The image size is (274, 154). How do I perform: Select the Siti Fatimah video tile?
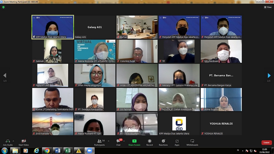137,99
